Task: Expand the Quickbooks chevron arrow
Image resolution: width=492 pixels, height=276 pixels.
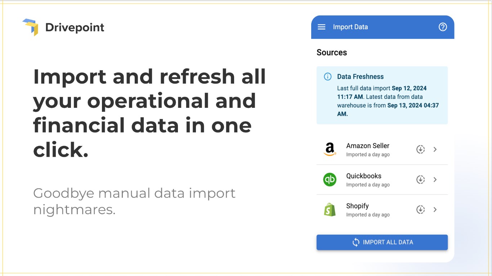Action: (x=435, y=180)
